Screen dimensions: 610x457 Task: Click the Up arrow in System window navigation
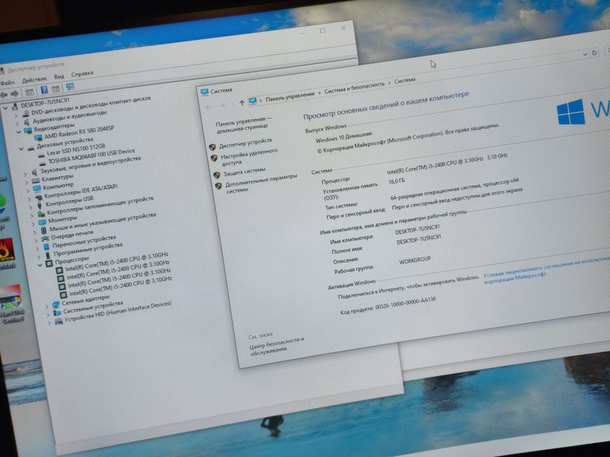[242, 103]
